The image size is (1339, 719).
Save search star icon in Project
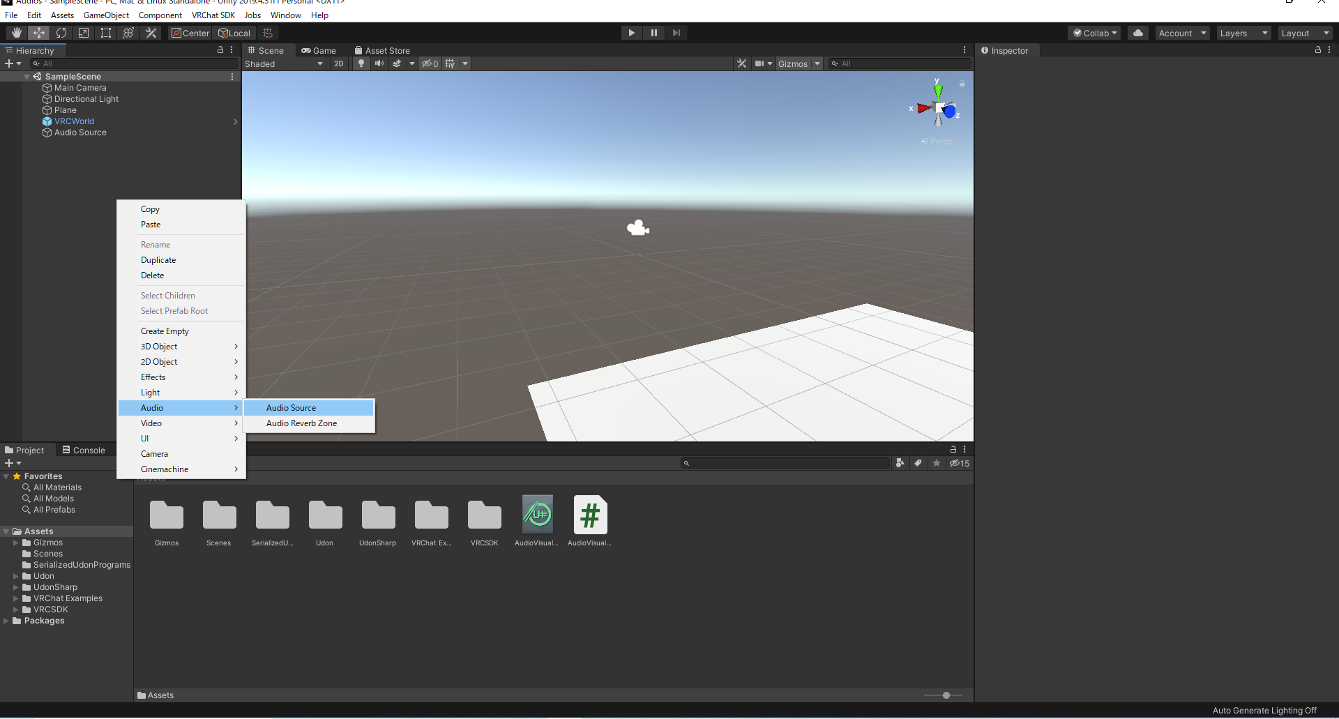point(937,463)
